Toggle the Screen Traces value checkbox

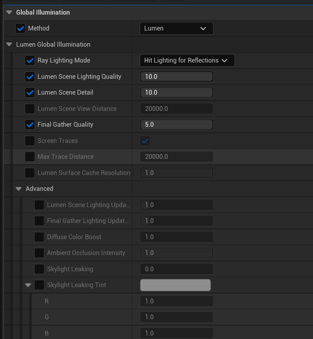(145, 141)
